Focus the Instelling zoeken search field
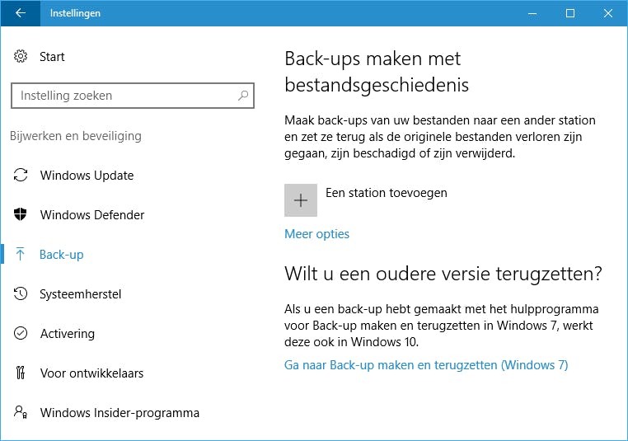Screen dimensions: 628x441 (x=124, y=96)
